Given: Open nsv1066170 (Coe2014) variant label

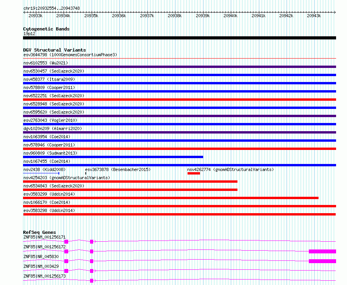Looking at the screenshot, I should tap(47, 202).
